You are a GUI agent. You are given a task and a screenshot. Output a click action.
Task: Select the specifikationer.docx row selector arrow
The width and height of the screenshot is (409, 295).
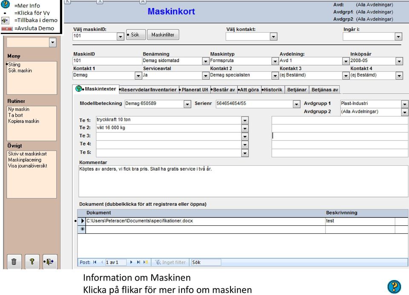tap(82, 221)
